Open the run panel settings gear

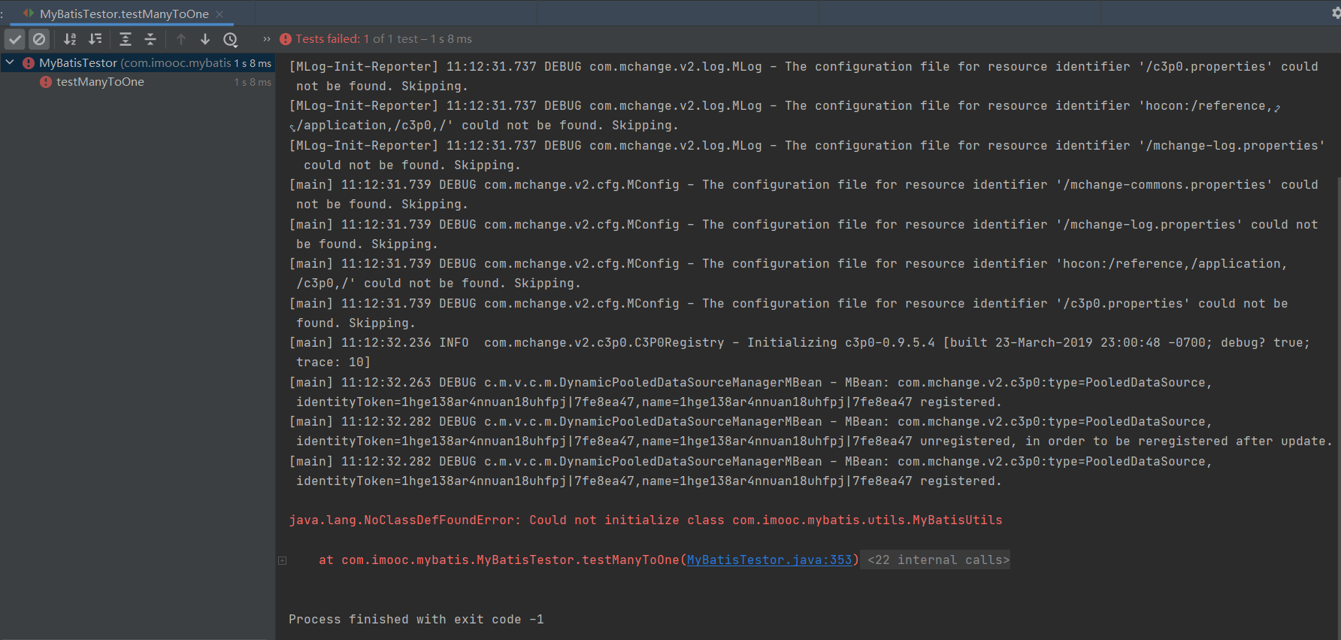[x=1336, y=13]
